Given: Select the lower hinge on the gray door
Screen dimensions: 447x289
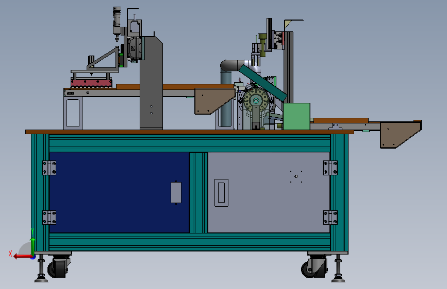Looking at the screenshot, I should point(330,218).
